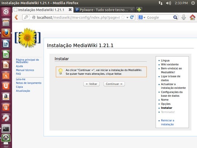
Task: Switch to the Pplware tab
Action: point(105,10)
